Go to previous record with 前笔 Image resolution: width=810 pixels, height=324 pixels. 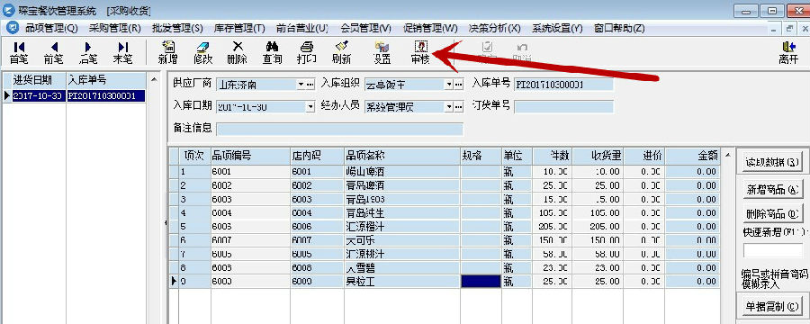pyautogui.click(x=54, y=53)
